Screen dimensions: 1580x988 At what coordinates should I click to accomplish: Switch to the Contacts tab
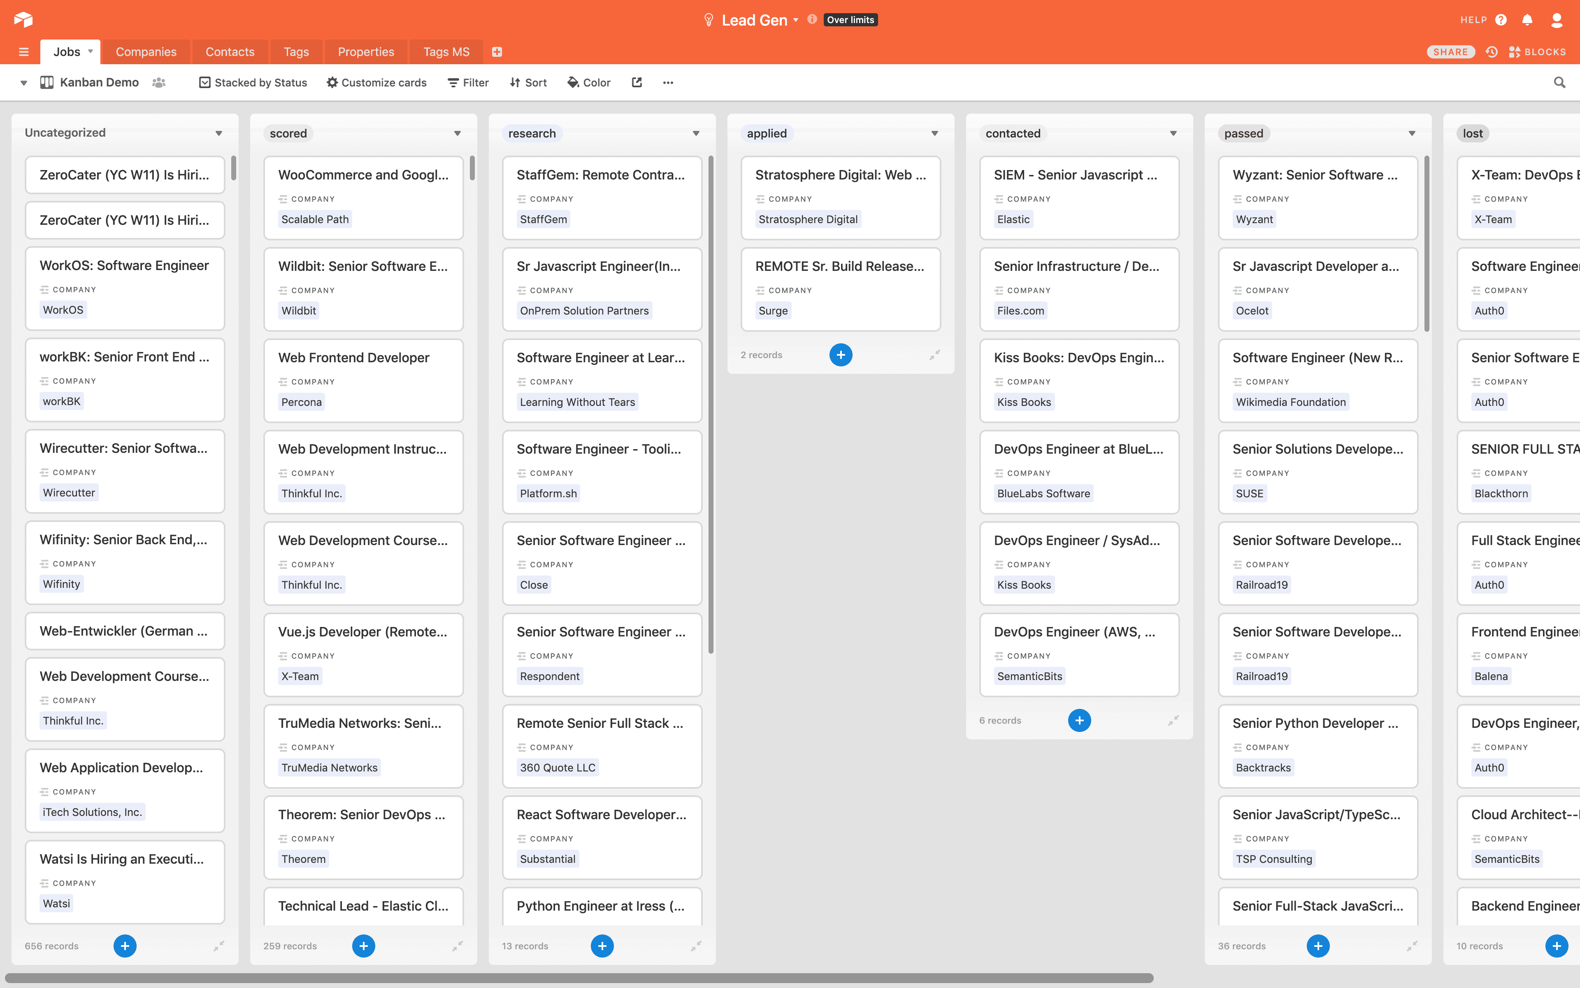tap(230, 51)
